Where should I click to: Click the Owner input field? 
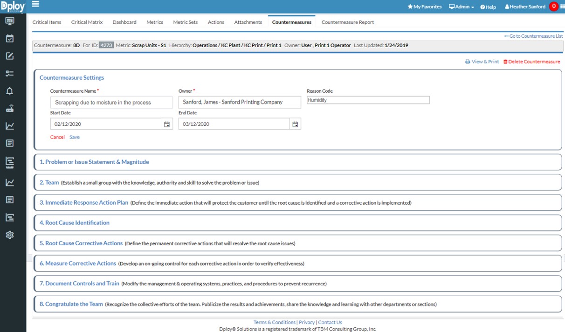click(x=240, y=102)
